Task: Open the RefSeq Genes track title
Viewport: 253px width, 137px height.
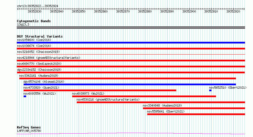Action: click(x=29, y=128)
